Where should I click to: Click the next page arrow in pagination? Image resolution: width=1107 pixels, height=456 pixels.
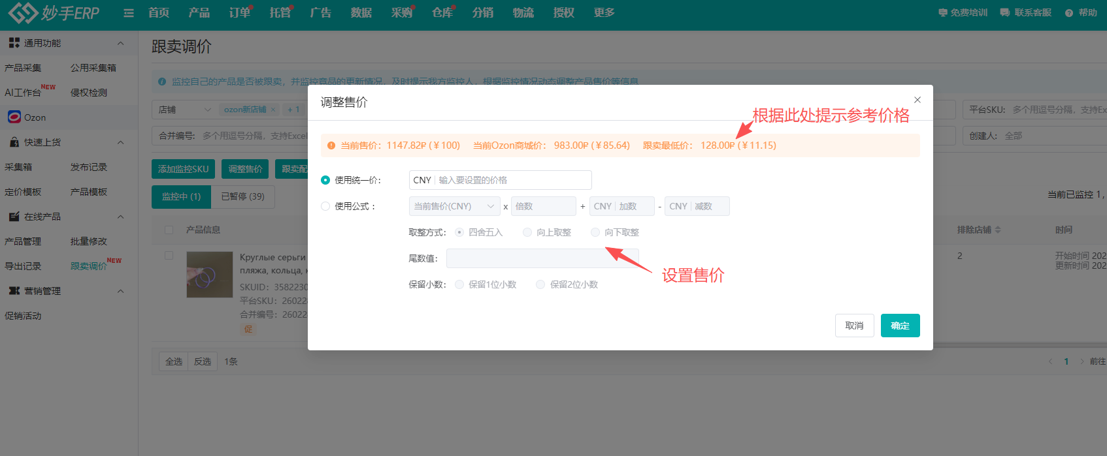click(x=1082, y=361)
